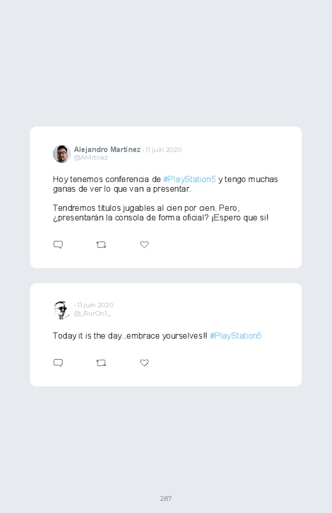The width and height of the screenshot is (332, 513).
Task: Retweet Alejandro Martínez's PlayStation5 tweet
Action: pyautogui.click(x=101, y=245)
